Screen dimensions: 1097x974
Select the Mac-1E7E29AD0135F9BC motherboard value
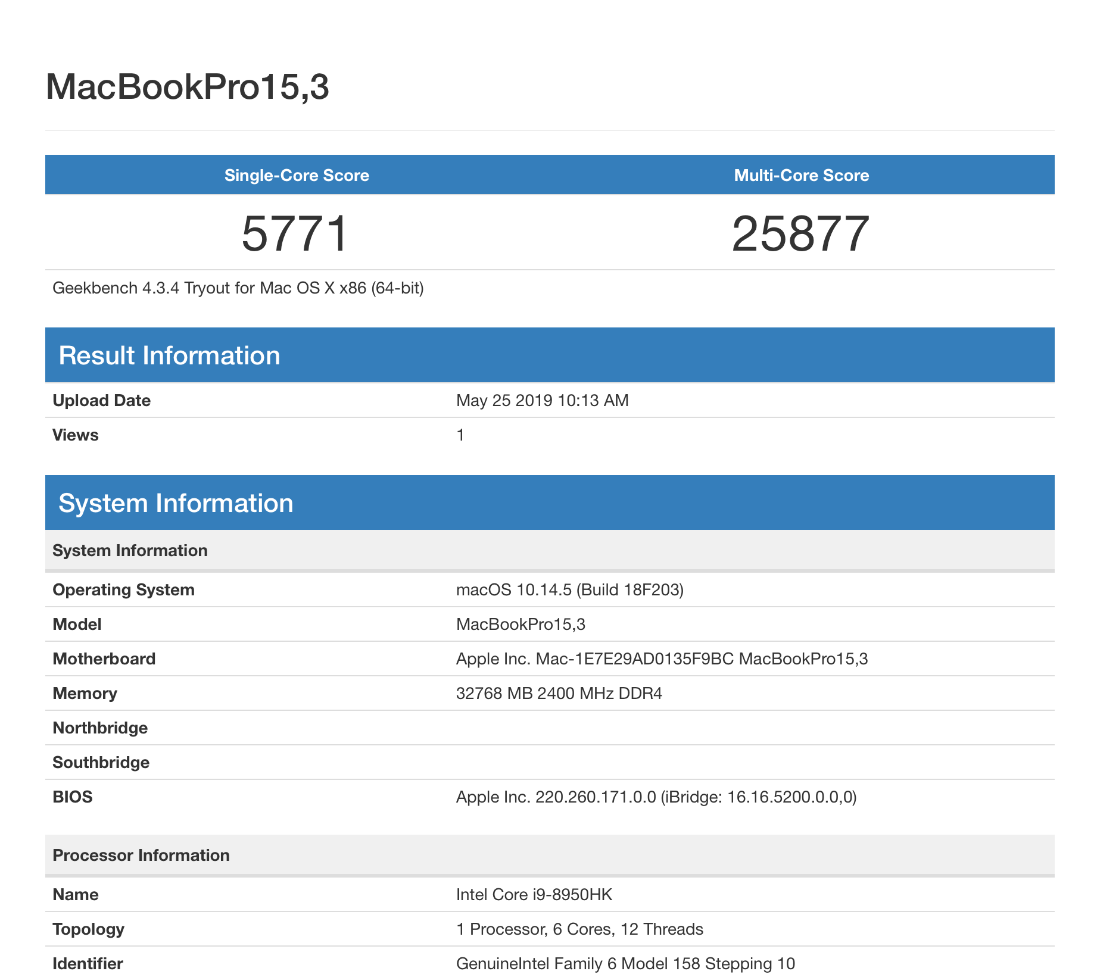[662, 659]
